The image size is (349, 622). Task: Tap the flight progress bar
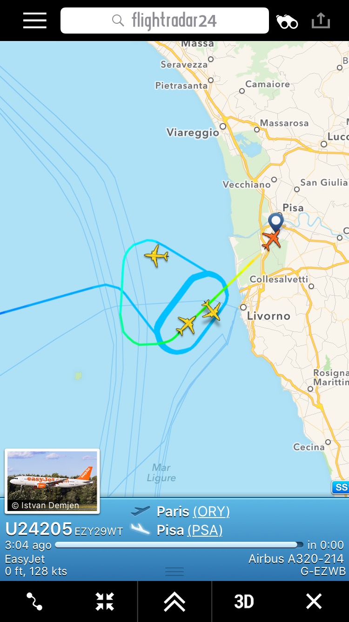coord(179,545)
